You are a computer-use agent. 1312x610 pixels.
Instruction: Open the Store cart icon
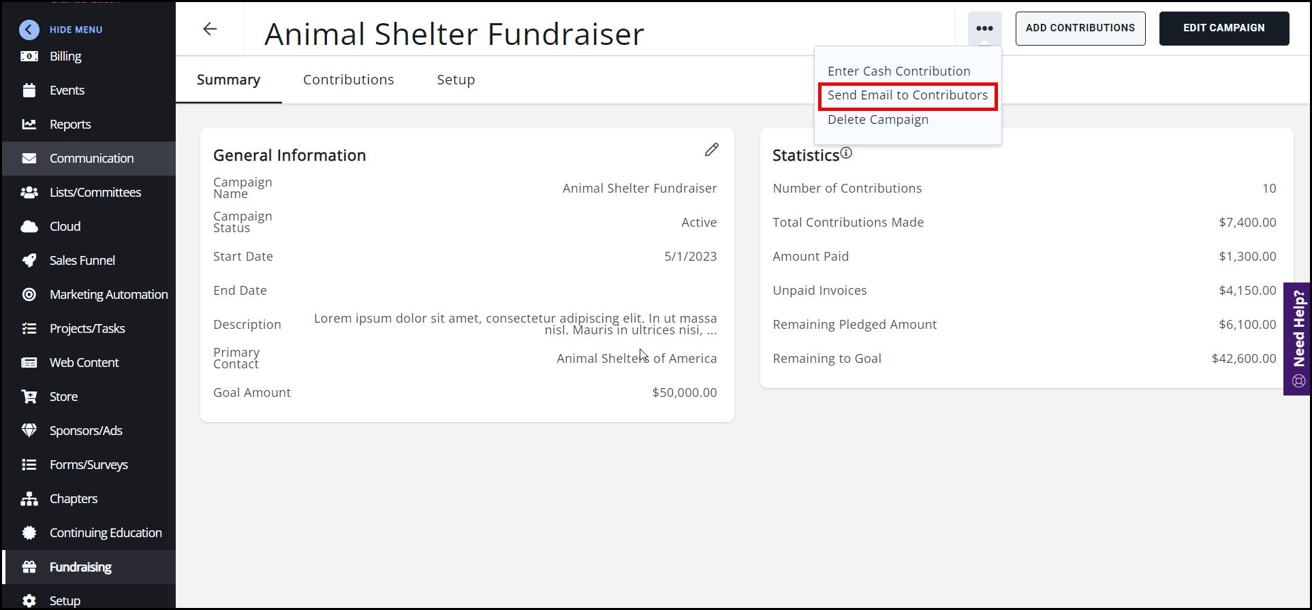(x=29, y=397)
